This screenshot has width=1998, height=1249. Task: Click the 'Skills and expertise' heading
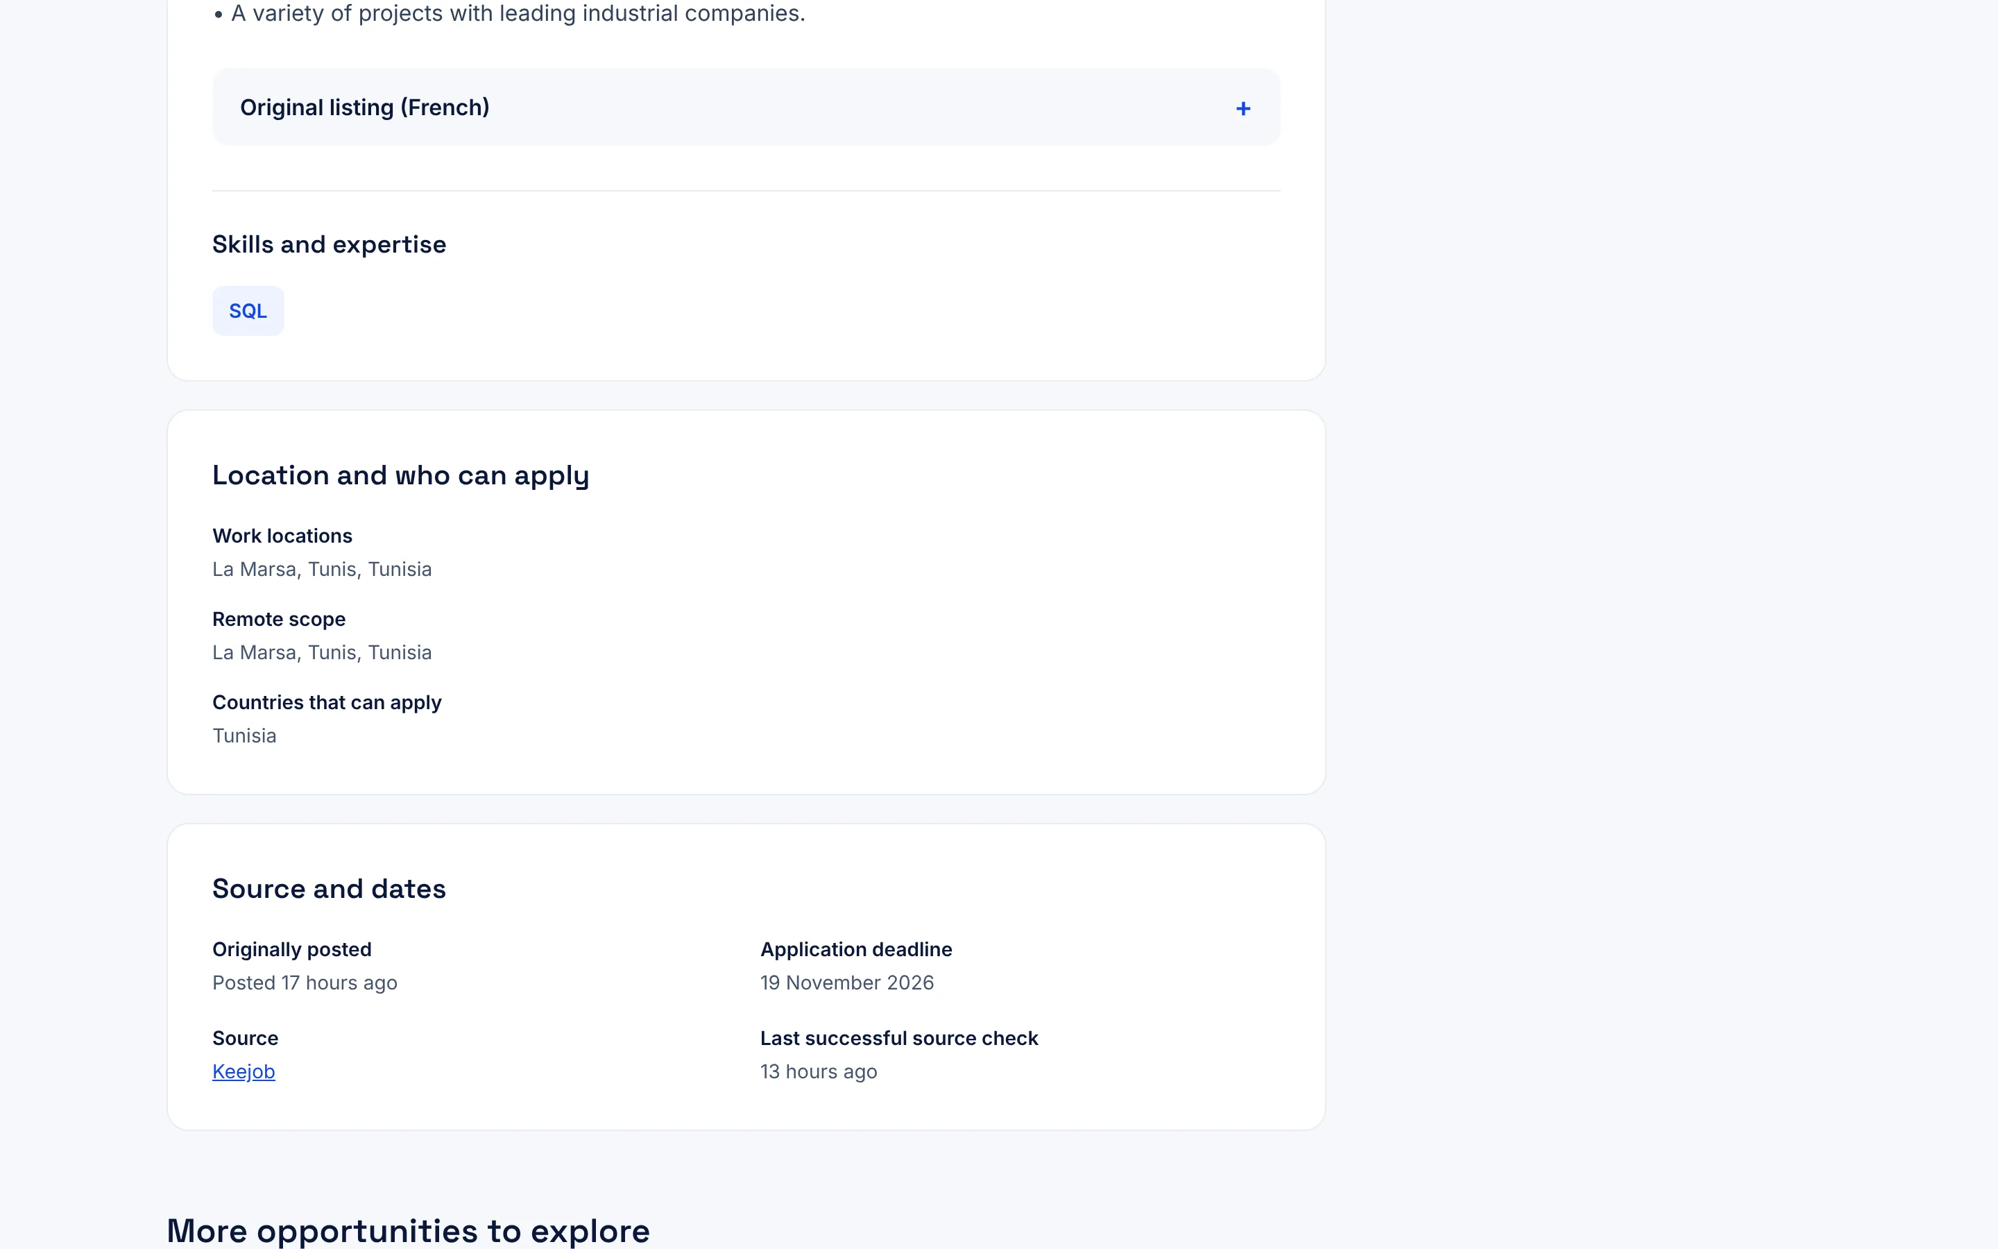[x=329, y=244]
